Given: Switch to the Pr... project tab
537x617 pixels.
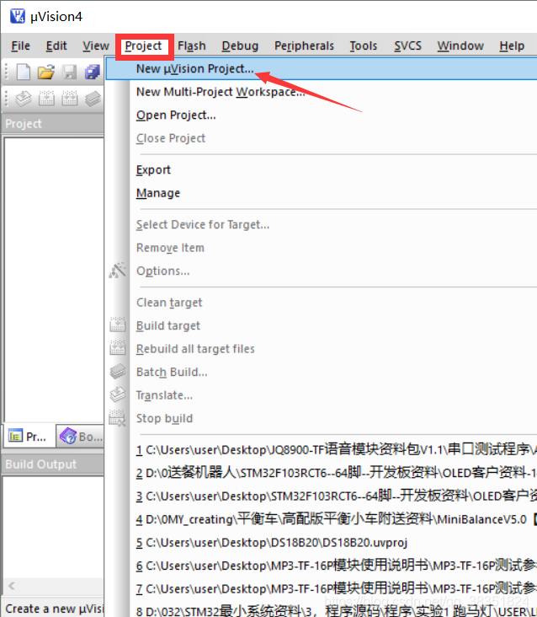Looking at the screenshot, I should 29,436.
